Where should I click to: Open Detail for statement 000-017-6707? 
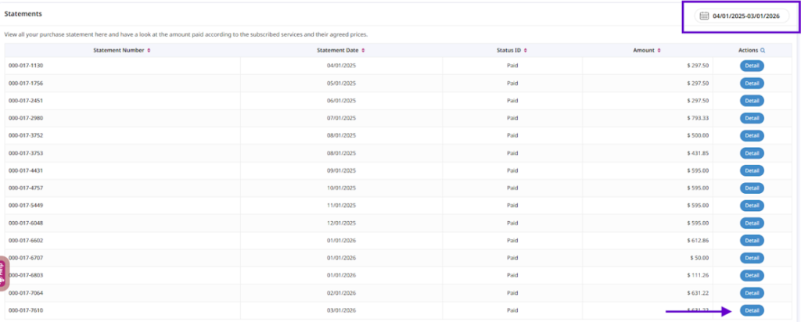[x=752, y=258]
